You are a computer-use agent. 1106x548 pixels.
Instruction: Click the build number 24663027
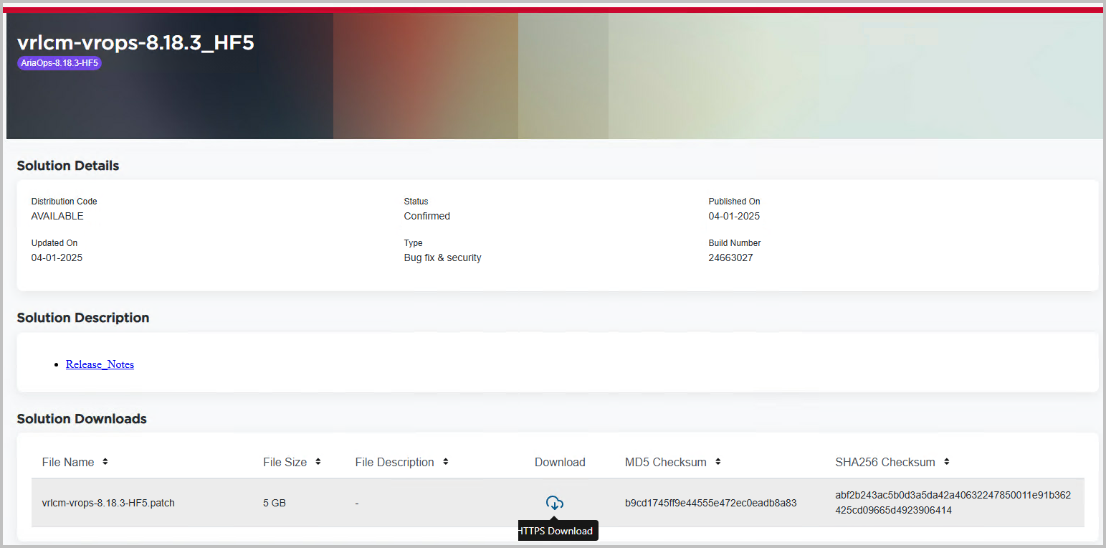tap(730, 258)
